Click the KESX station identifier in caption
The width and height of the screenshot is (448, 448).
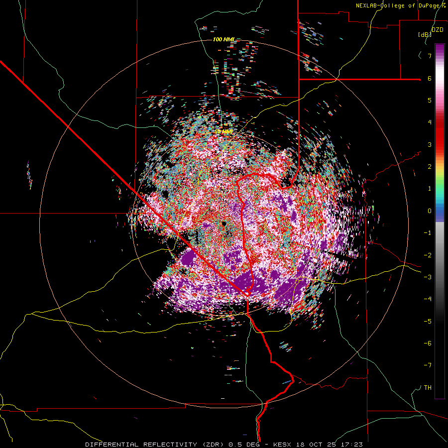point(282,445)
